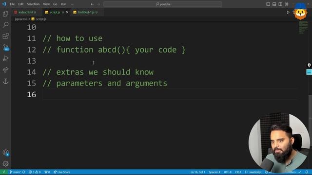Screen dimensions: 312x175
Task: Click the ports forwarded indicator showing 0
Action: (47, 172)
